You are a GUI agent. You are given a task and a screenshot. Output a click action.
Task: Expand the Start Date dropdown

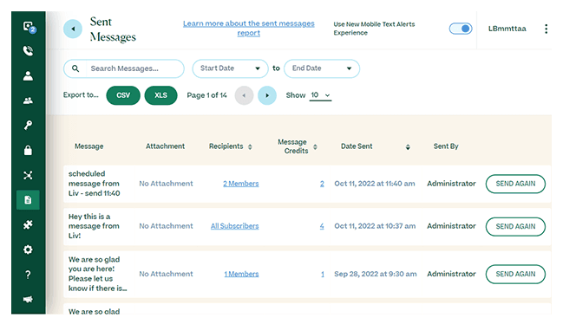pos(230,68)
